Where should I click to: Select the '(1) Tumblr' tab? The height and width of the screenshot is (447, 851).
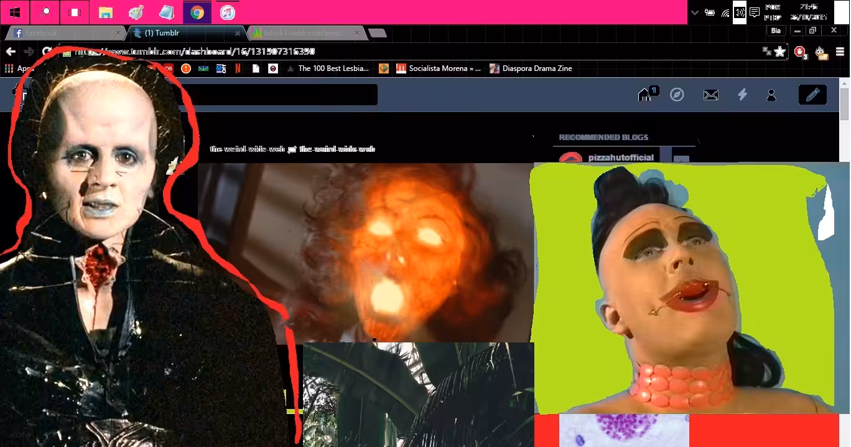pyautogui.click(x=185, y=33)
